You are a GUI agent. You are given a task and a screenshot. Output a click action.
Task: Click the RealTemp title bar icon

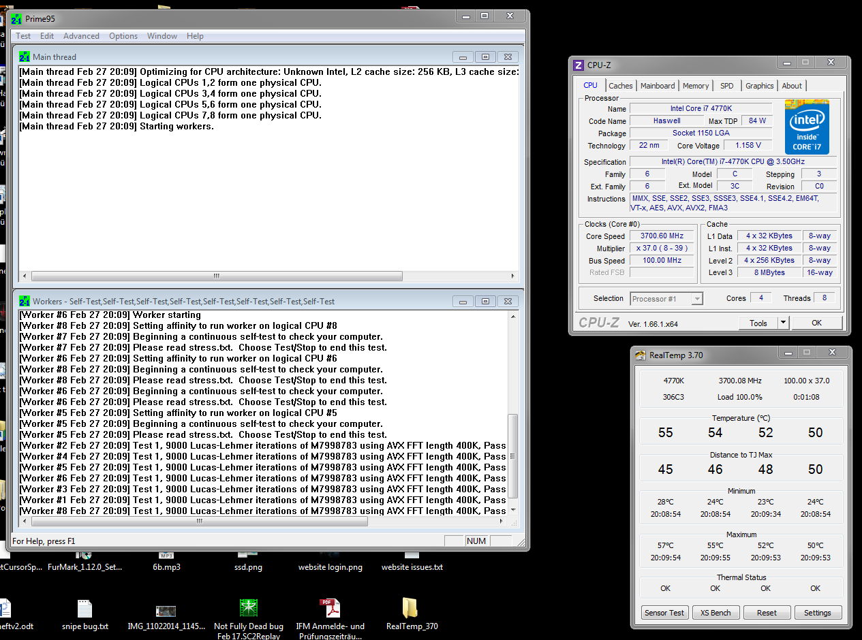pos(641,355)
